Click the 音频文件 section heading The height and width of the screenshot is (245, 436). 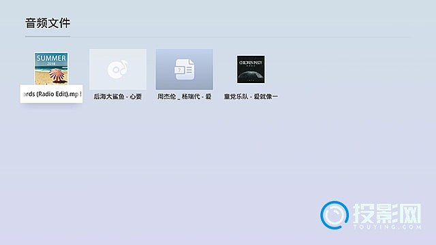[x=48, y=23]
